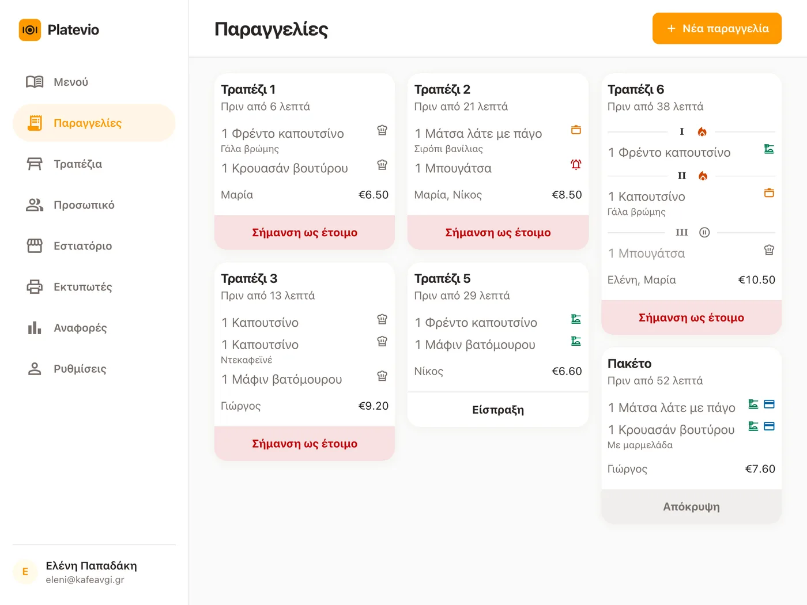Image resolution: width=807 pixels, height=605 pixels.
Task: Click the green served icon beside Πακέτο Μάτσα λάτε
Action: pyautogui.click(x=753, y=404)
